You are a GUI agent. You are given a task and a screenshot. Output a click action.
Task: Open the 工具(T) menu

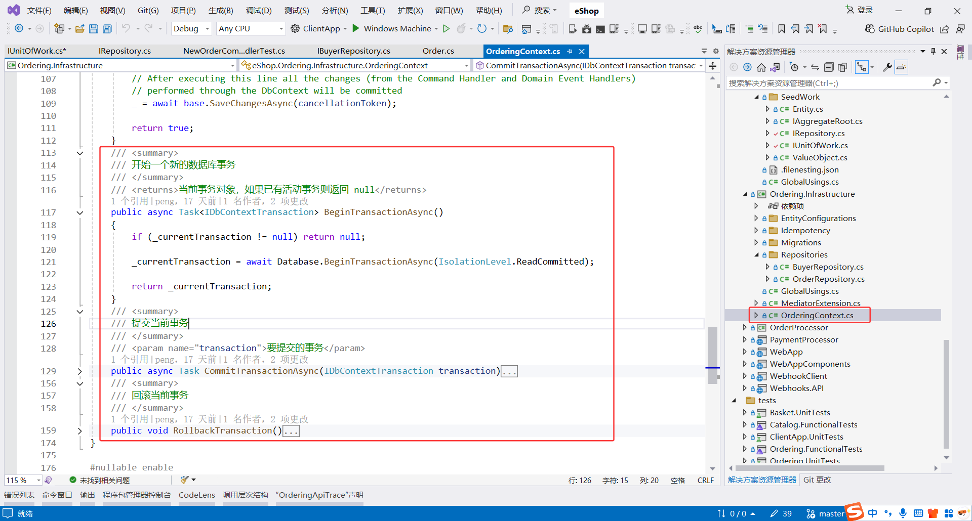coord(373,11)
